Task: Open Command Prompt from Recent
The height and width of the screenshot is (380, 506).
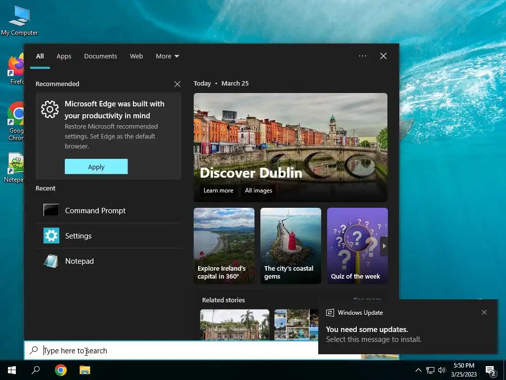Action: pos(108,210)
